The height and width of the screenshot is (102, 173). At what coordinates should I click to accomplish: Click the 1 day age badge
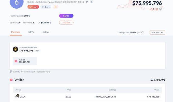[x=46, y=7]
